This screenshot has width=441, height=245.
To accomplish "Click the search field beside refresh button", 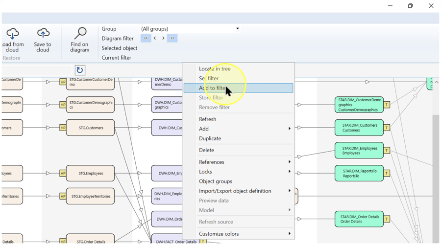I will click(x=37, y=70).
